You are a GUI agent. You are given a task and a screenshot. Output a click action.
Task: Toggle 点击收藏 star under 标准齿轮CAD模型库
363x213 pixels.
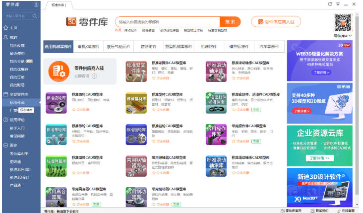73,109
